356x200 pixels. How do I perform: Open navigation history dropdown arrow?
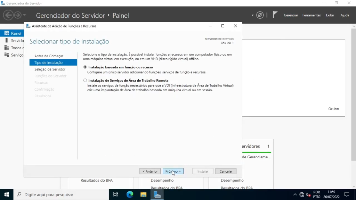24,15
